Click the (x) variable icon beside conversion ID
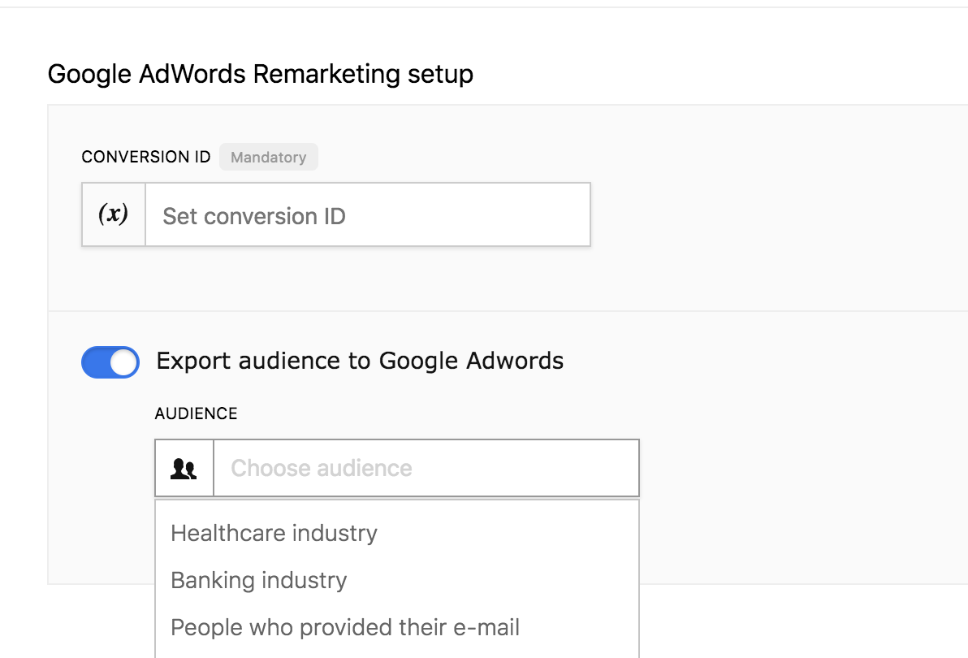 (114, 214)
